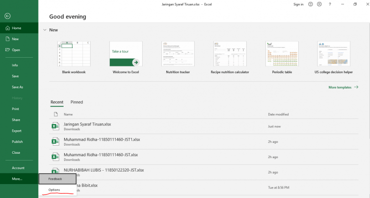Switch to the Recent tab

(57, 102)
